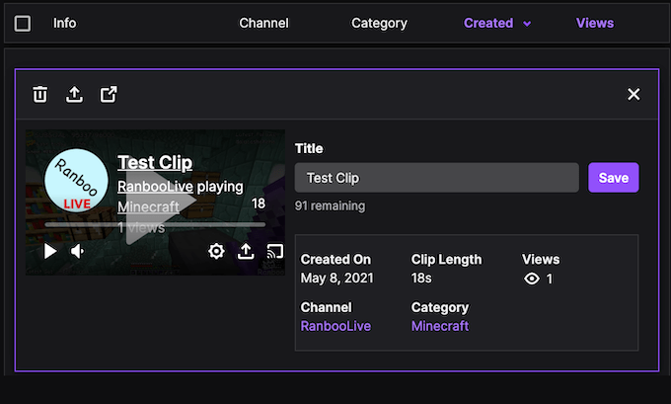
Task: Open the Minecraft category link in details
Action: [x=439, y=326]
